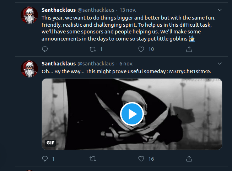Click the GIF badge on the media
The width and height of the screenshot is (232, 171).
point(51,143)
